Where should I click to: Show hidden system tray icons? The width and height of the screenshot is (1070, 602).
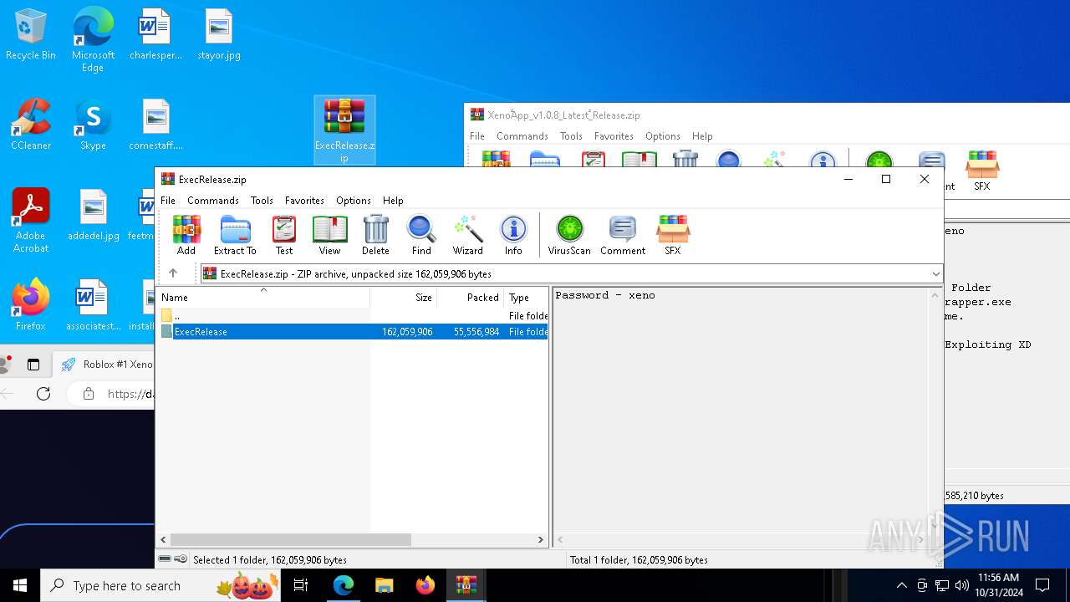pos(901,585)
